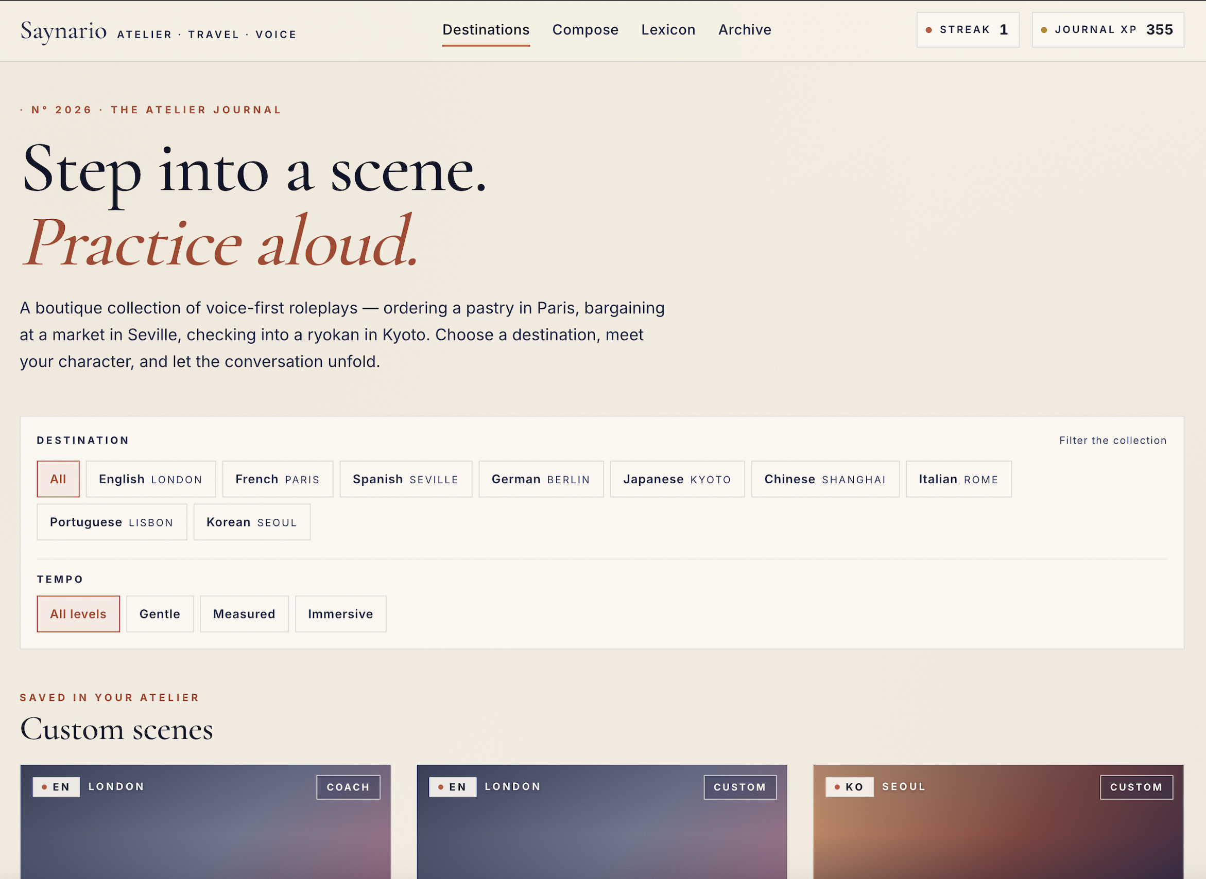The image size is (1206, 879).
Task: Click the KO language badge on the Seoul card
Action: pos(849,787)
